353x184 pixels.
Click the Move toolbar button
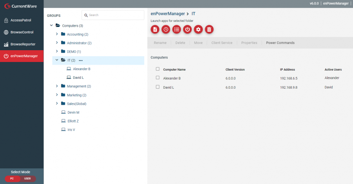coord(198,43)
